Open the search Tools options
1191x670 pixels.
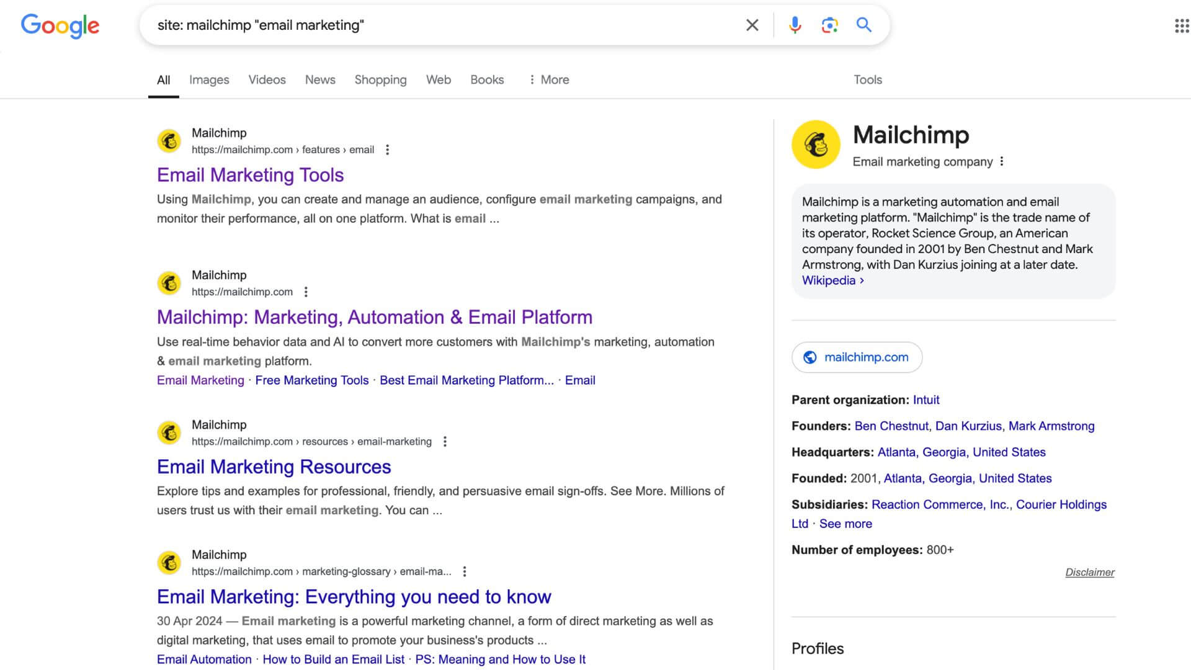pos(867,80)
